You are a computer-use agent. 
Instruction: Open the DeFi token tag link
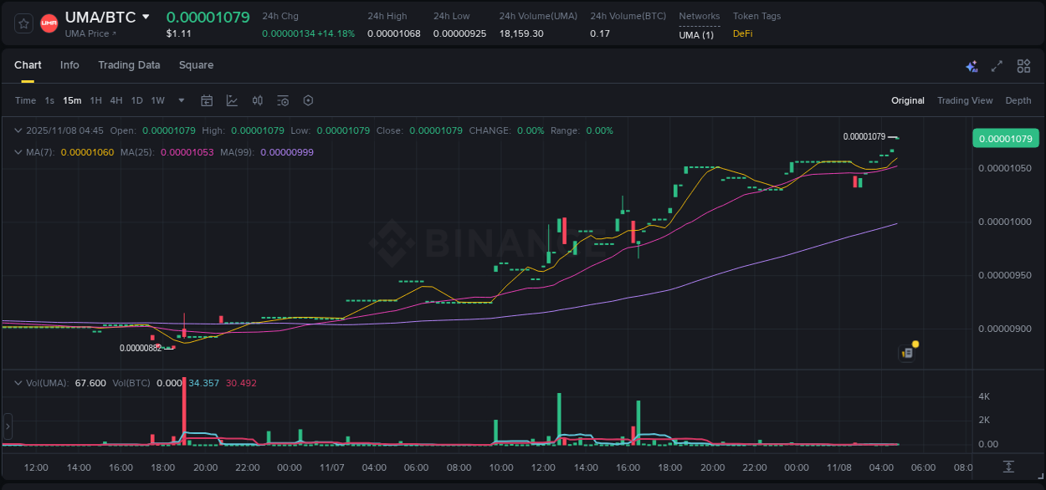(742, 34)
